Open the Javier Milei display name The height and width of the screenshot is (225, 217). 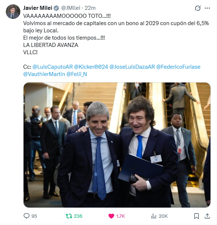pyautogui.click(x=38, y=8)
